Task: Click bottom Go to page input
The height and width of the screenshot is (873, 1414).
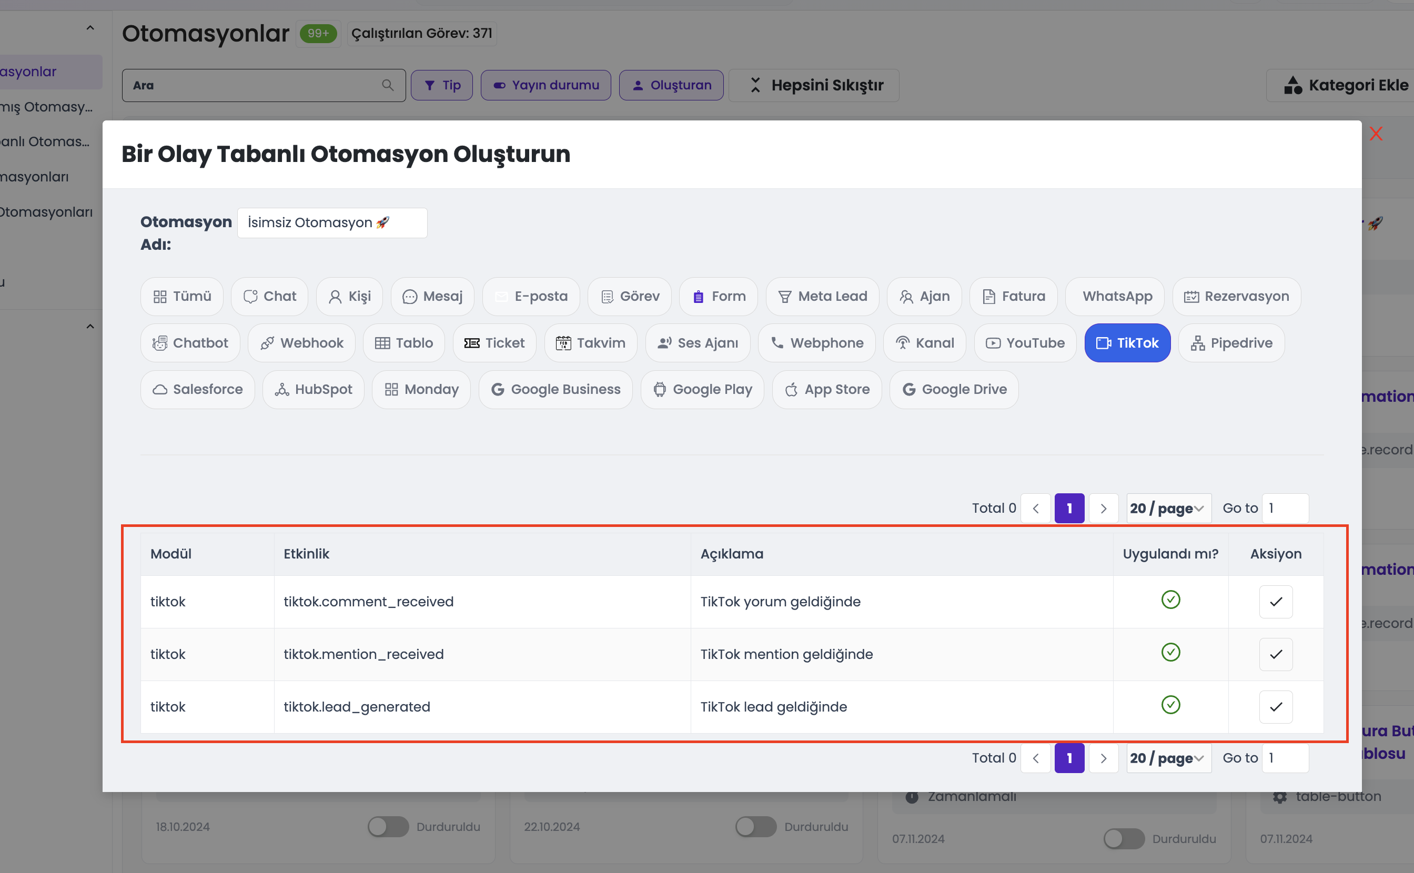Action: [1285, 758]
